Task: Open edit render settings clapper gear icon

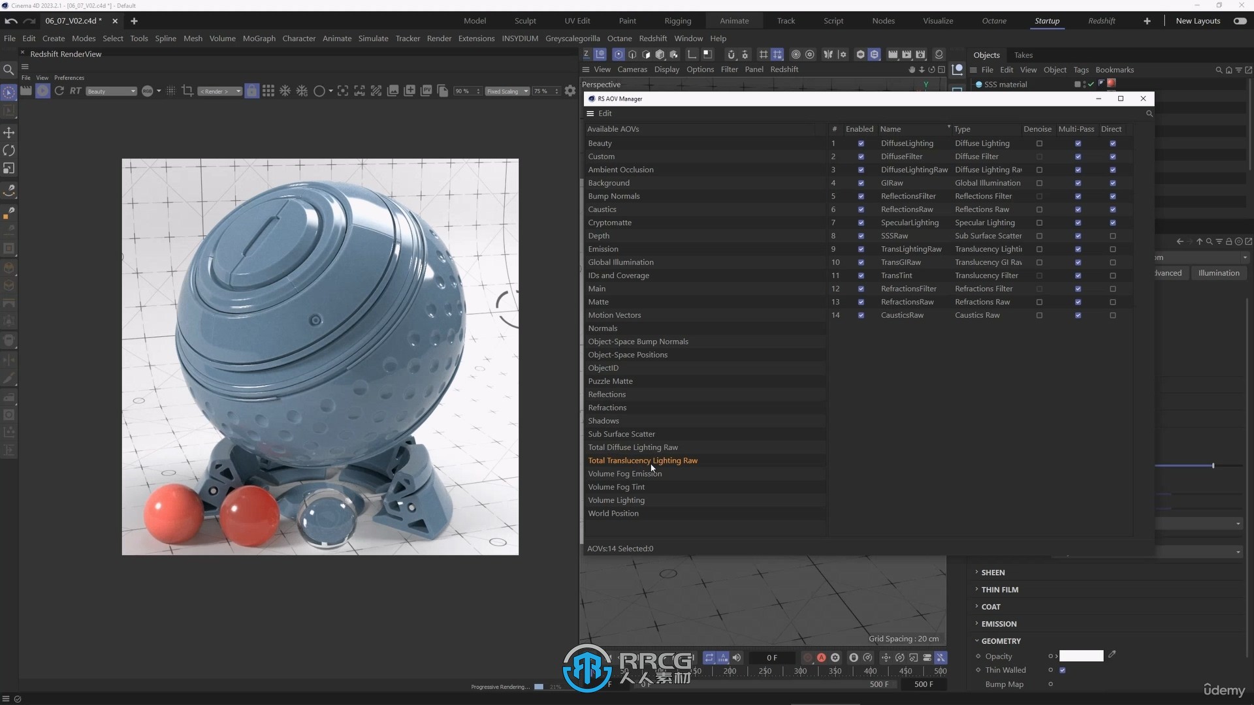Action: [x=921, y=54]
